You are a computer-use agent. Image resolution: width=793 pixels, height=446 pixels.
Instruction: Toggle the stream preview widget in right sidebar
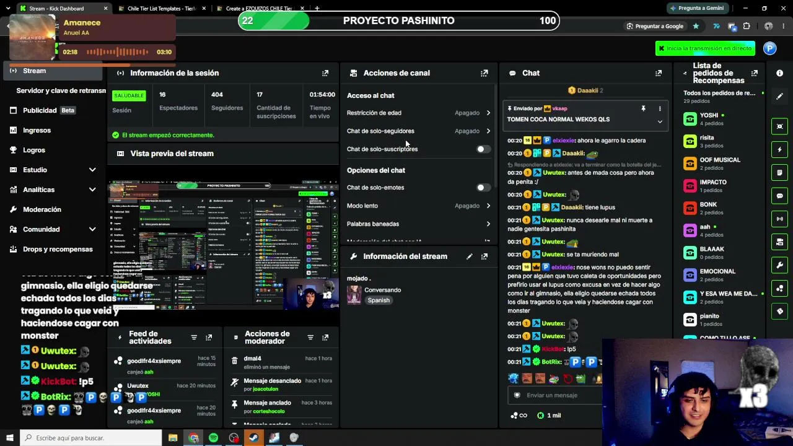[780, 126]
